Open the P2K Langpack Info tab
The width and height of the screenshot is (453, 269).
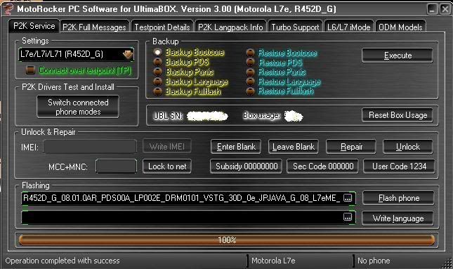tap(230, 27)
